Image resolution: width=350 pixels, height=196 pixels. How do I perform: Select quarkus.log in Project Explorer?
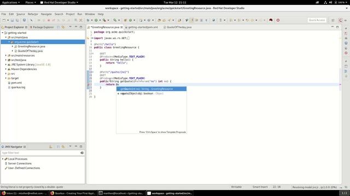pos(18,87)
